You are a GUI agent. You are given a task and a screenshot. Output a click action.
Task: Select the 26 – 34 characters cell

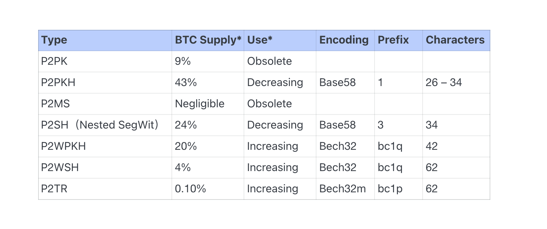[x=444, y=83]
